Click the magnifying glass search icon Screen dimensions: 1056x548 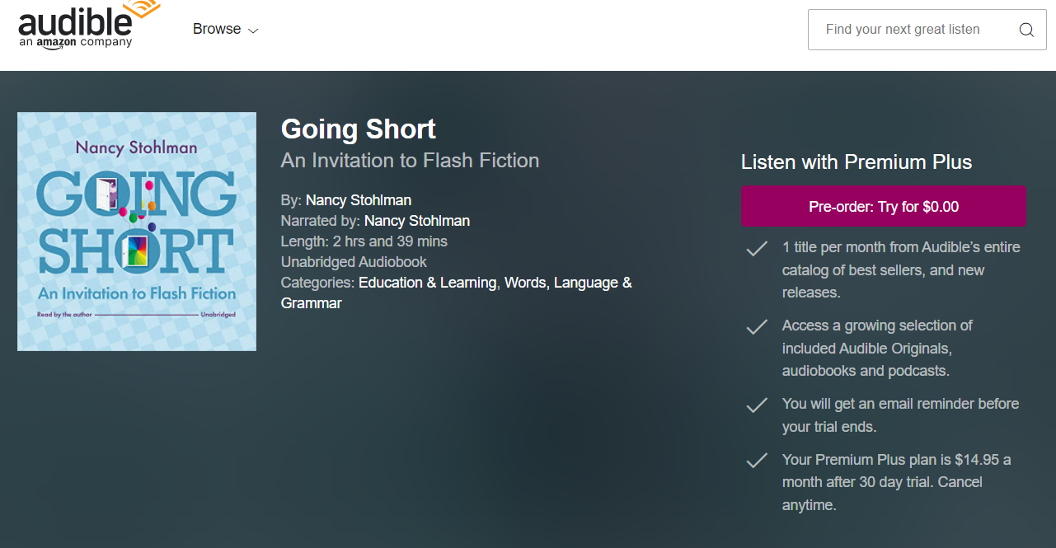coord(1025,29)
